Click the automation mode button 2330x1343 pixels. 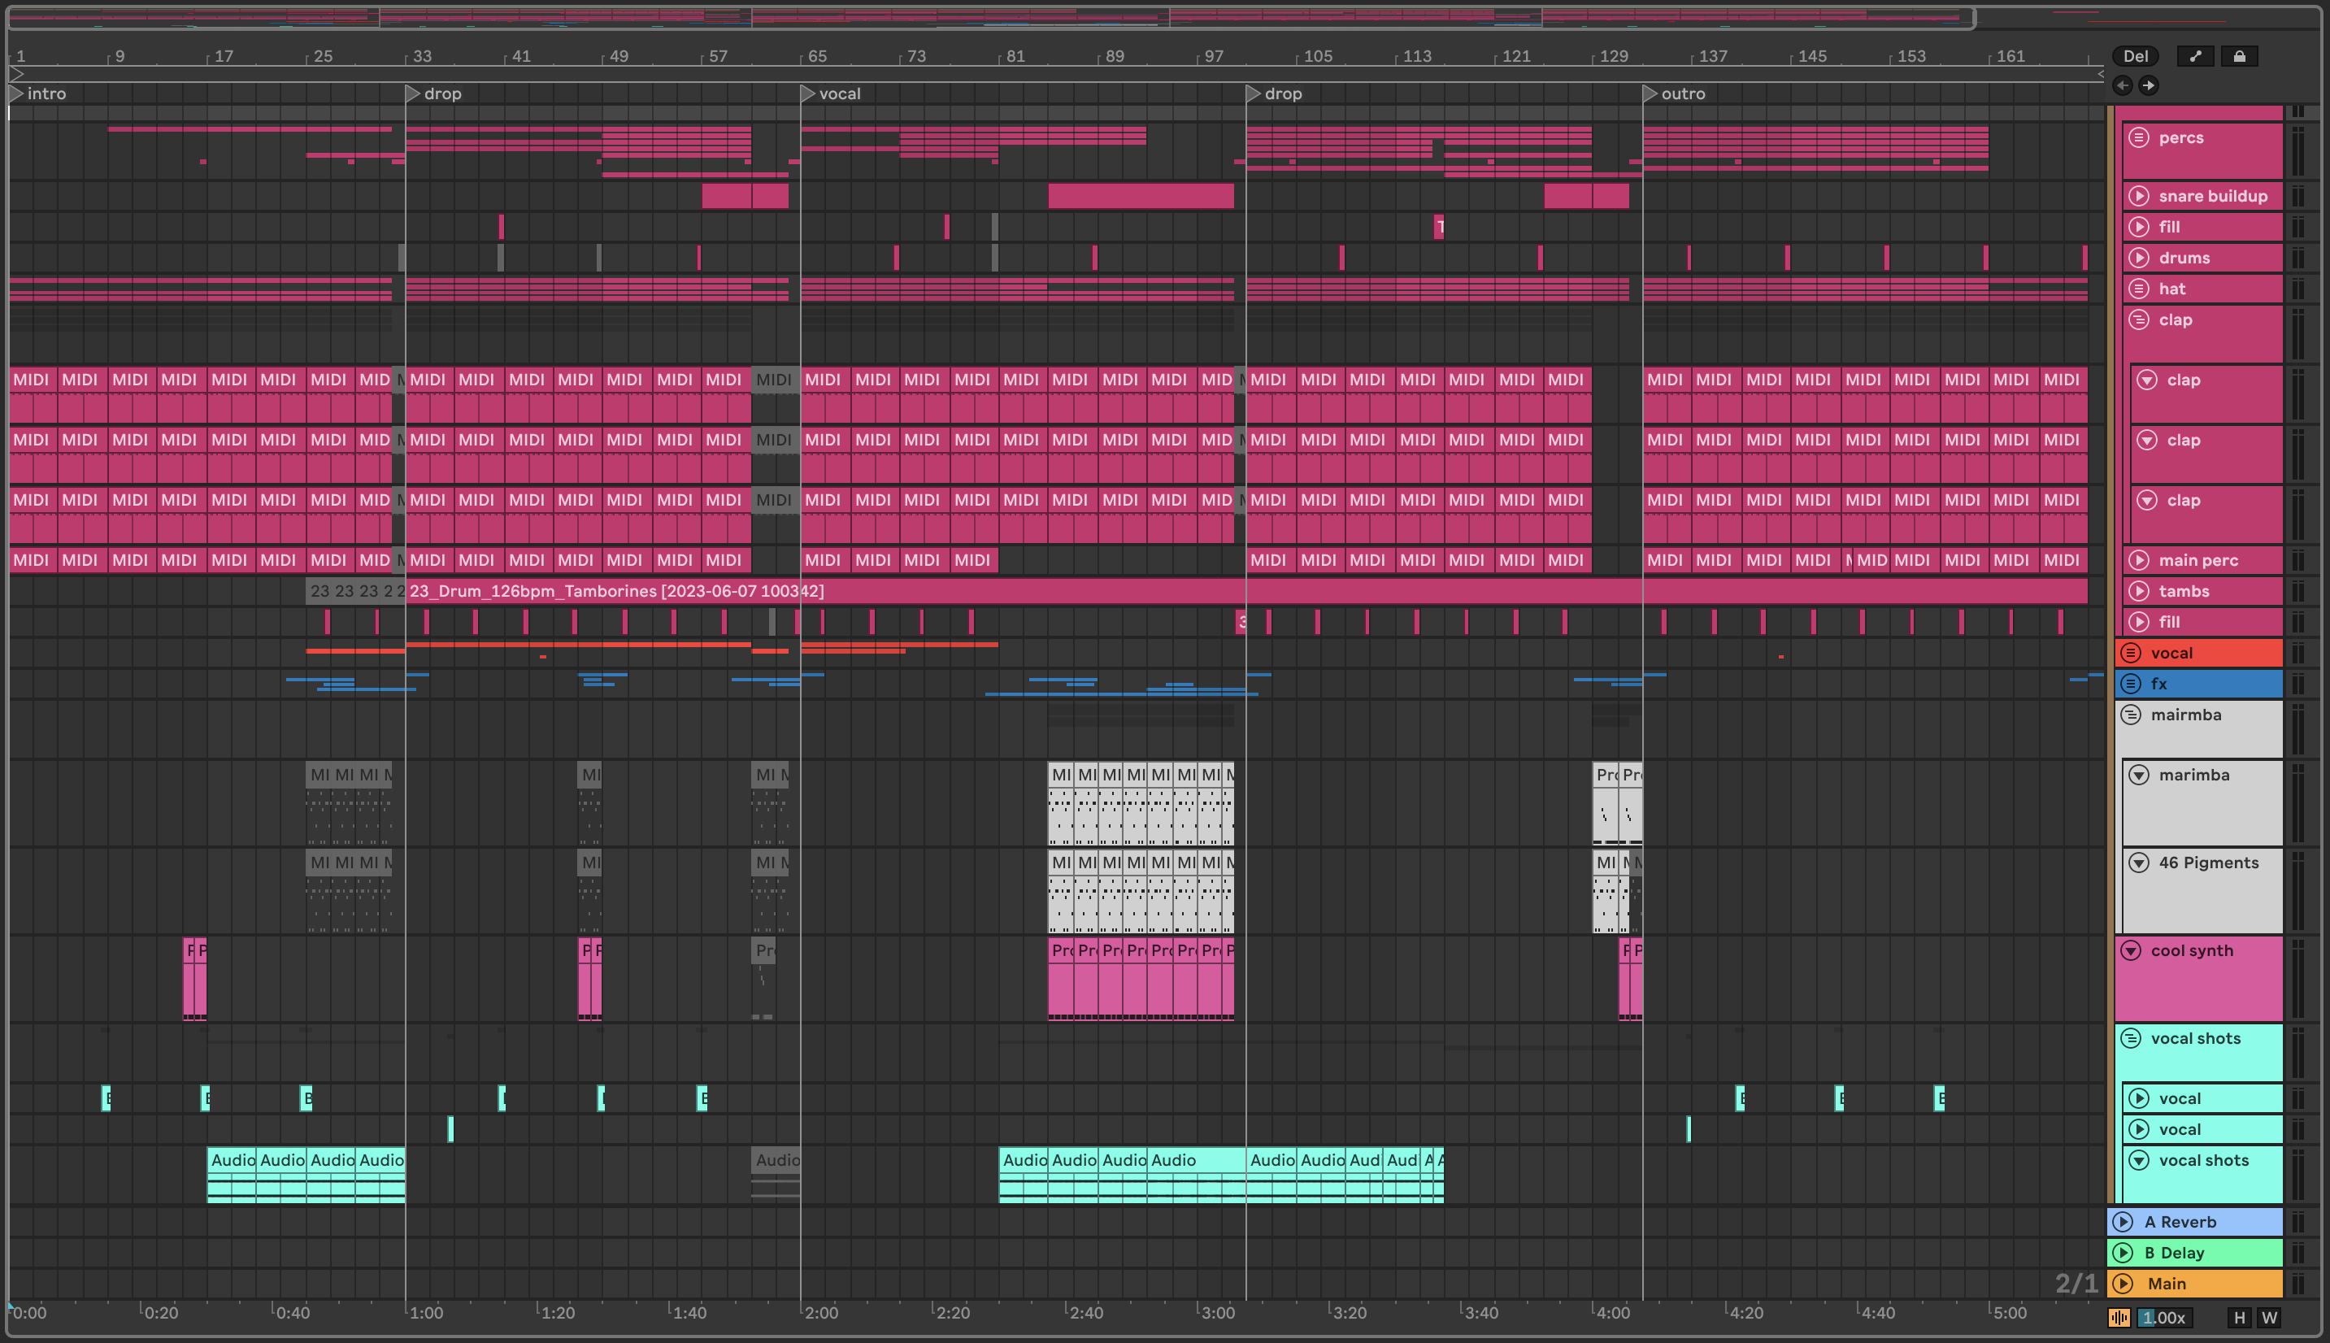point(2195,56)
